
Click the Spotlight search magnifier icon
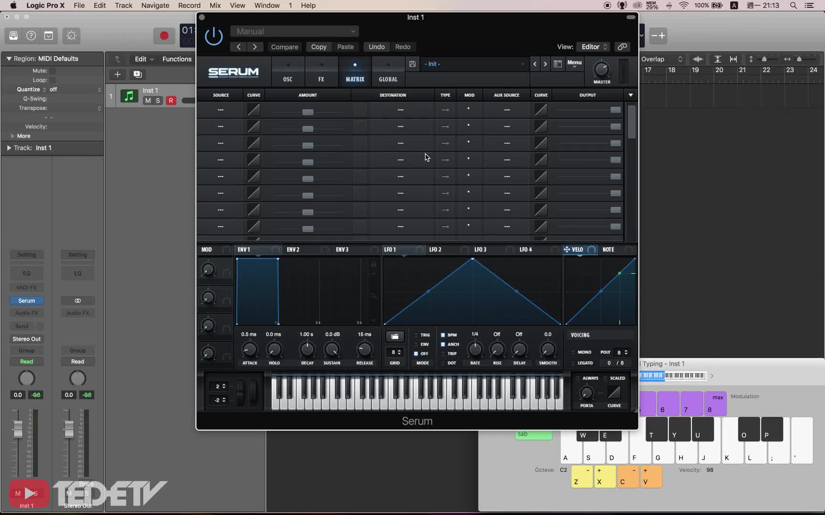pyautogui.click(x=793, y=6)
